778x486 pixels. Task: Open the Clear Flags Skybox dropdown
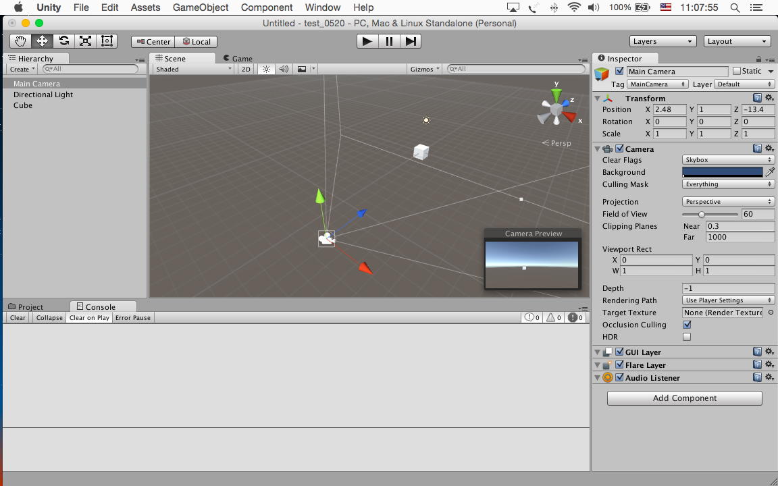[728, 160]
